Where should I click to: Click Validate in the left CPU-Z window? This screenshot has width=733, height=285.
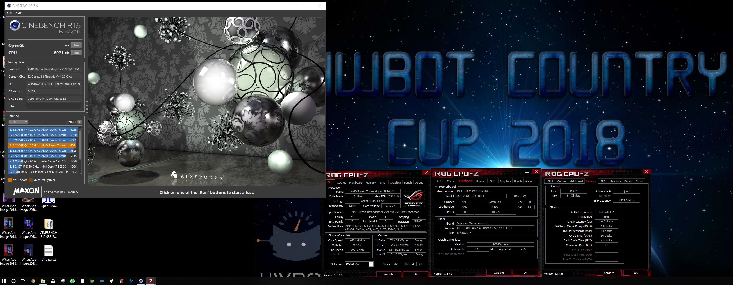pos(388,274)
